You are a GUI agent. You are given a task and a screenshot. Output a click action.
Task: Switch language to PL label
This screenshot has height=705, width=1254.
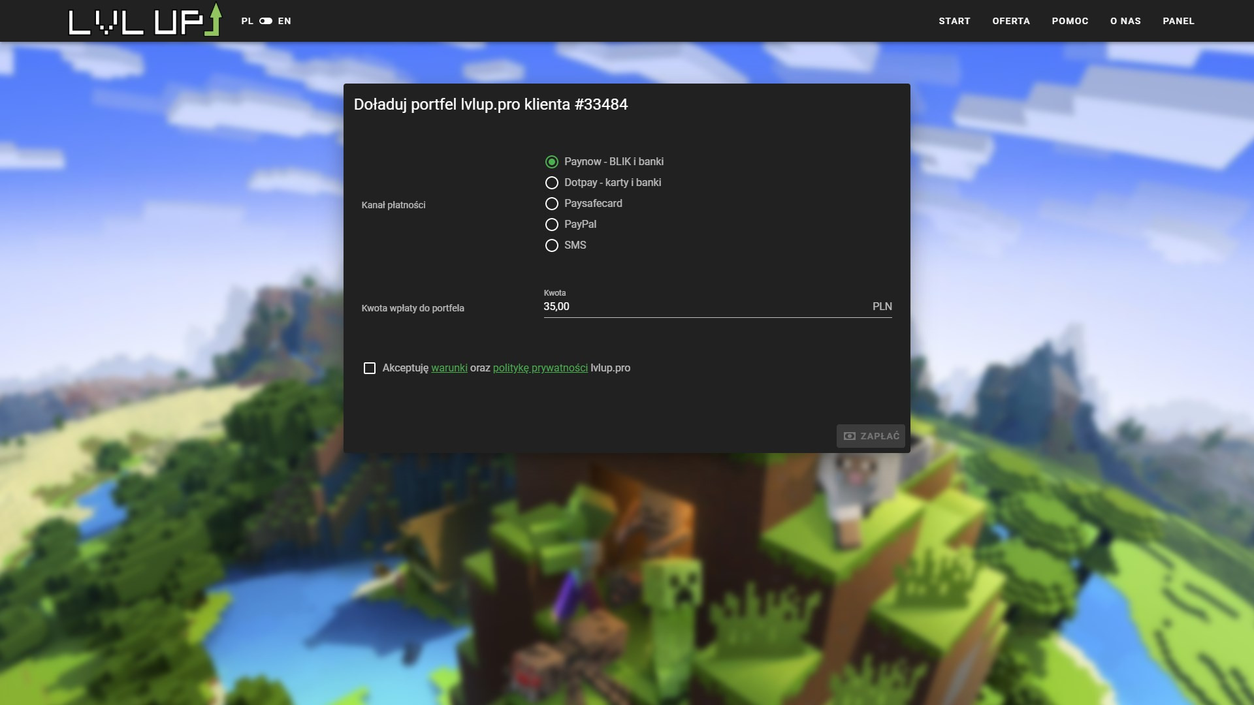click(247, 21)
